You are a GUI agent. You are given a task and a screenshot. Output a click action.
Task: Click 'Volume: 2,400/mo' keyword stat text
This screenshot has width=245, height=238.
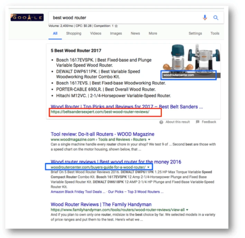click(x=61, y=26)
